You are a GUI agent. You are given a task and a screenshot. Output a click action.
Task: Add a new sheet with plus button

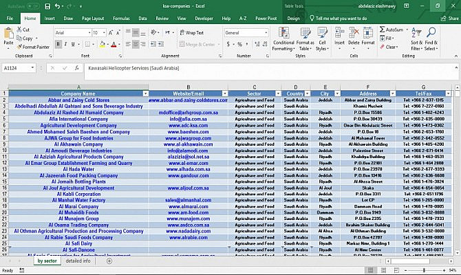point(109,261)
